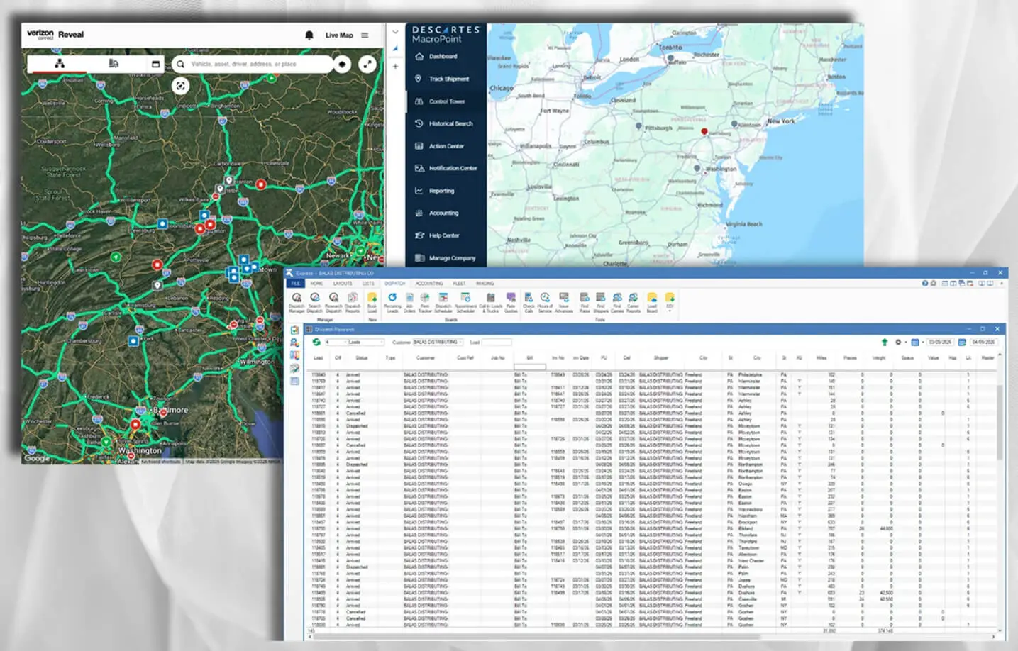Open Dispatch Manager from the ribbon
The width and height of the screenshot is (1018, 651).
pos(297,303)
